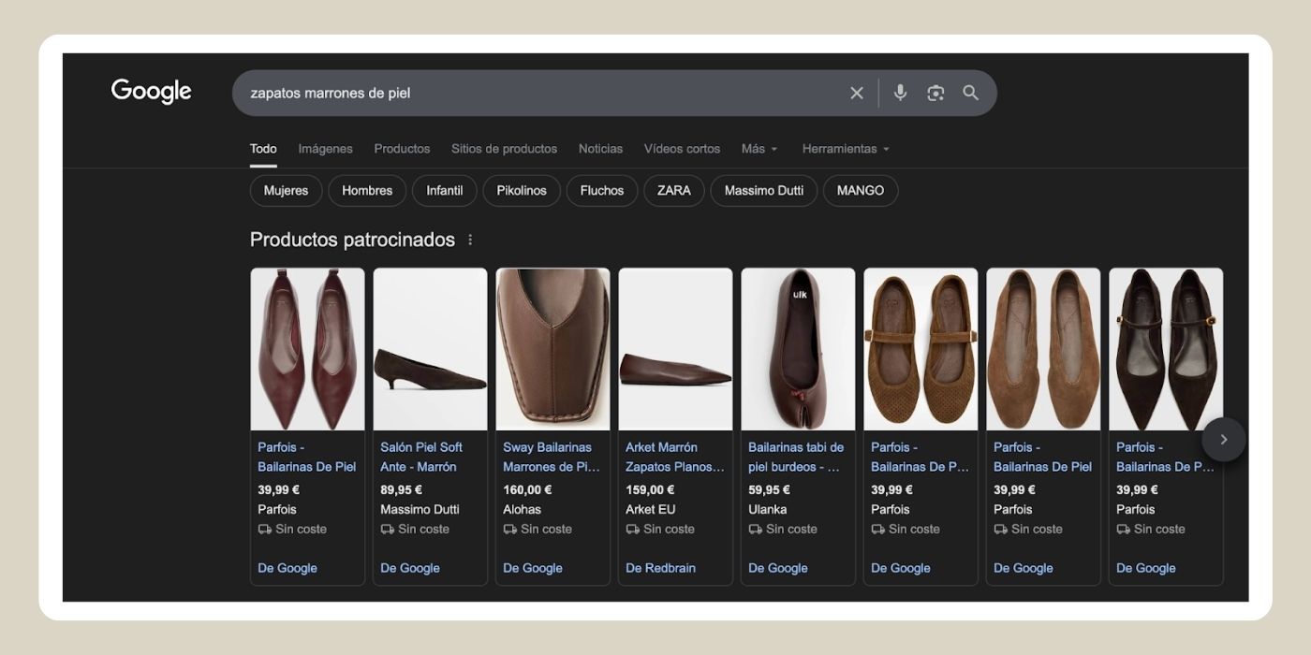Click De Google link under Alohas product
The width and height of the screenshot is (1311, 655).
click(x=533, y=568)
